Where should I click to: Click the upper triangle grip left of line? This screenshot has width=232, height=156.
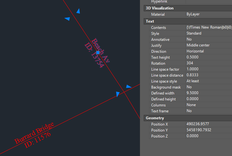(67, 19)
